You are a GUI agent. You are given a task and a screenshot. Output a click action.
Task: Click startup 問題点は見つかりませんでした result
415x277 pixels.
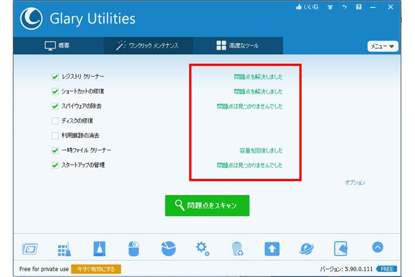pos(250,166)
